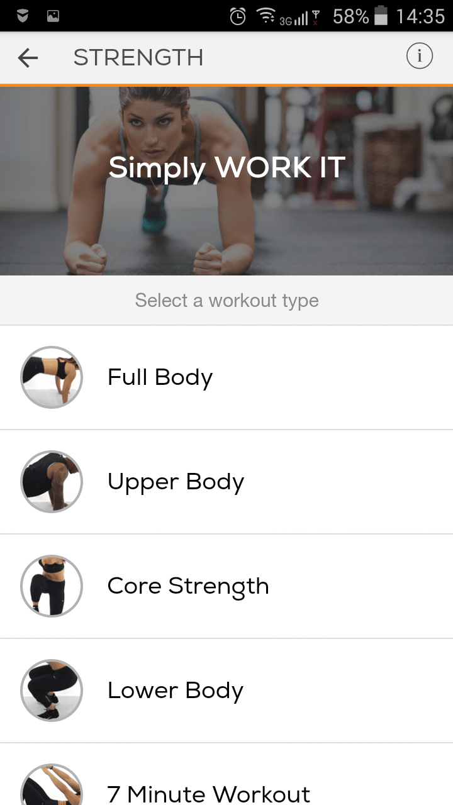Select the Upper Body workout label
The height and width of the screenshot is (805, 453).
coord(176,482)
